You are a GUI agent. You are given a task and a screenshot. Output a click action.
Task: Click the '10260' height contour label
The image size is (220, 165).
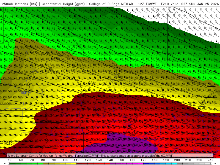point(8,144)
